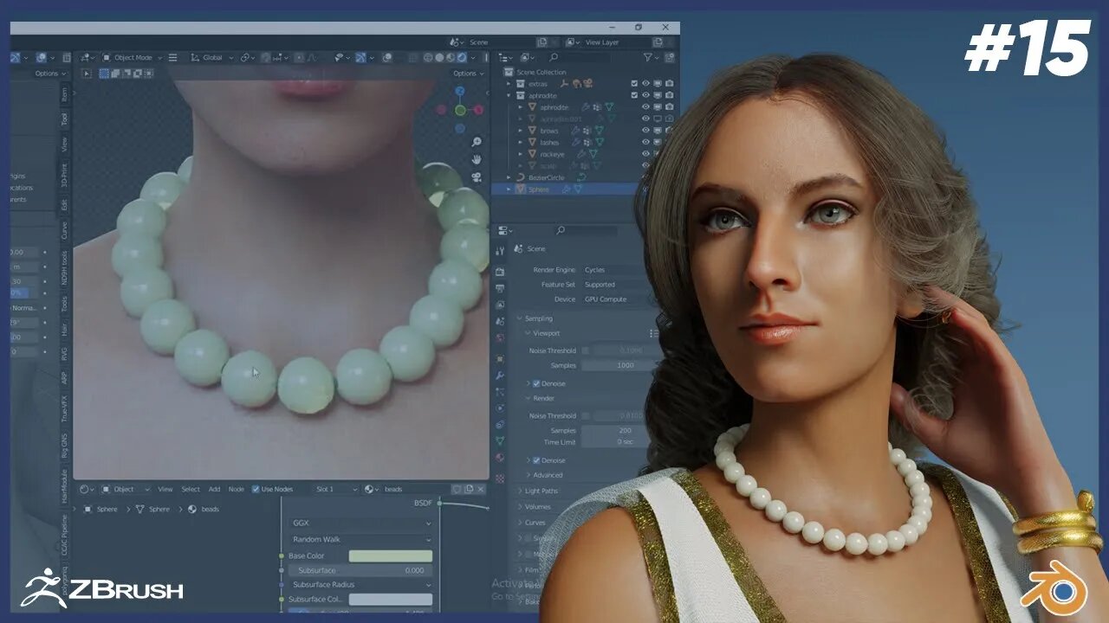The width and height of the screenshot is (1109, 623).
Task: Click new material icon beside beads
Action: point(469,489)
